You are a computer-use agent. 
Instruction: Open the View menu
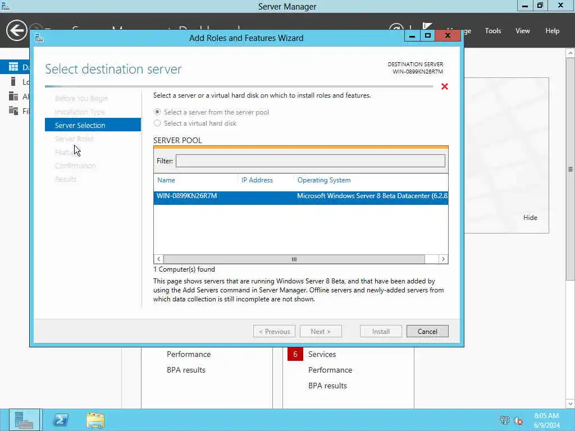523,31
